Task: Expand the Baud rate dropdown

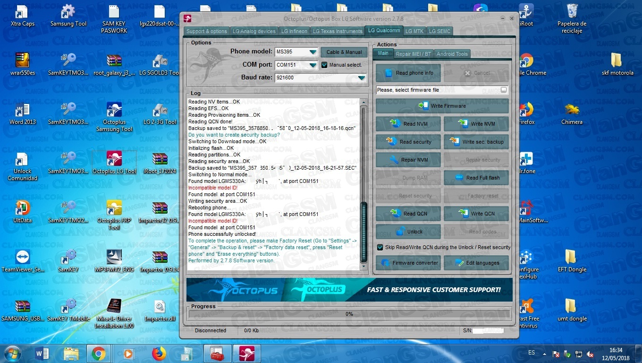Action: pos(362,78)
